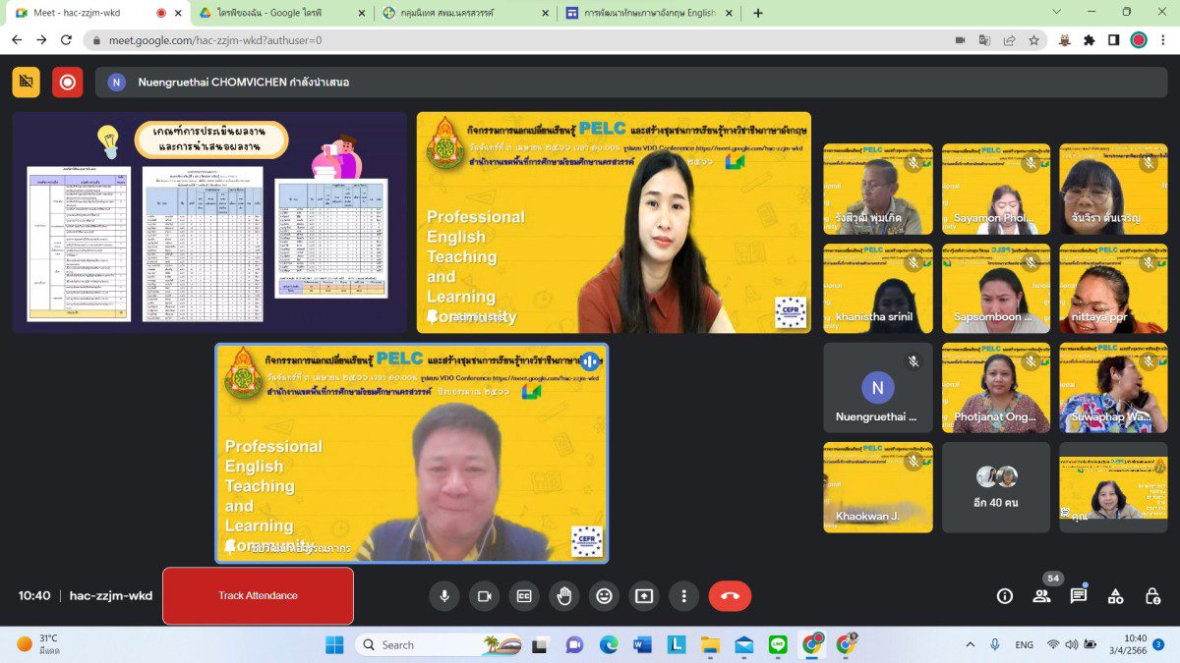Open the Activities panel icon
1180x663 pixels.
[x=1116, y=595]
